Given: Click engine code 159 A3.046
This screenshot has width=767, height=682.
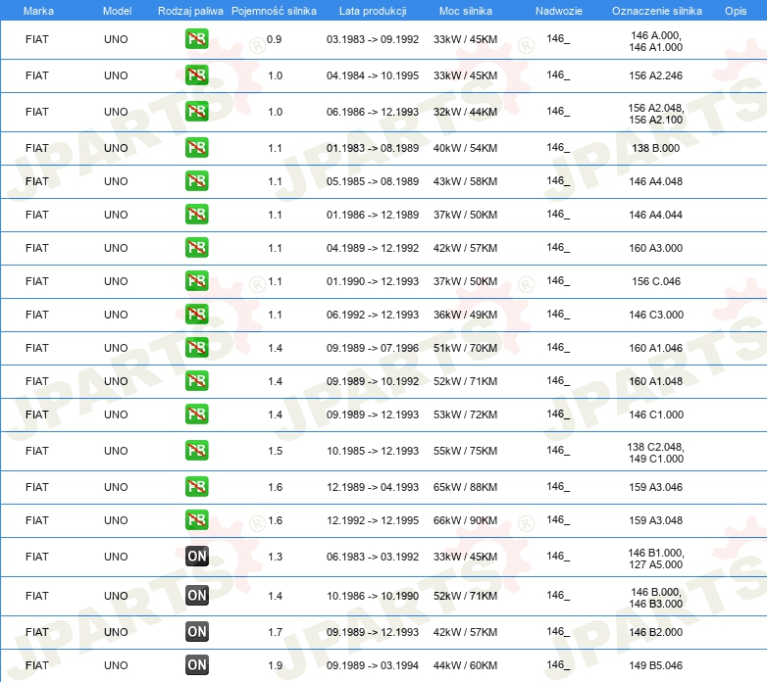Looking at the screenshot, I should click(x=656, y=487).
